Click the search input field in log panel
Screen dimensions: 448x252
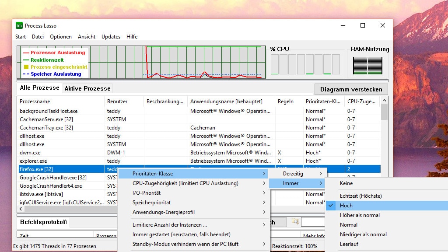pyautogui.click(x=313, y=222)
